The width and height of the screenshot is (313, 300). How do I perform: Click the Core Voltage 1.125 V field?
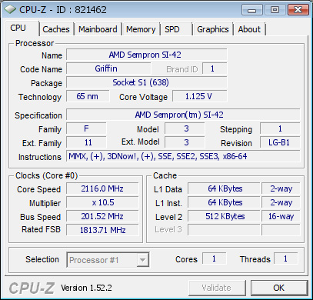tap(200, 96)
